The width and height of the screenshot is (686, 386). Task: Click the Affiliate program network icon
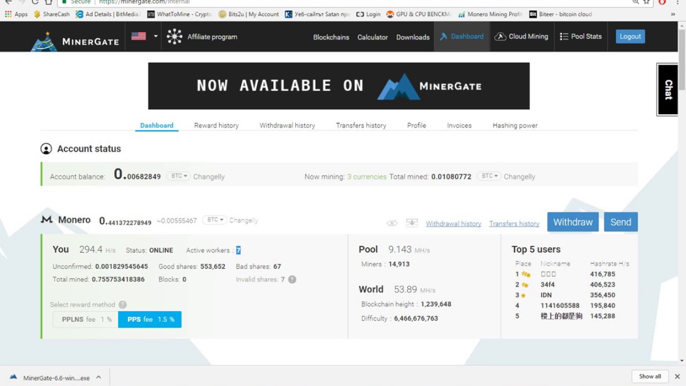(174, 36)
